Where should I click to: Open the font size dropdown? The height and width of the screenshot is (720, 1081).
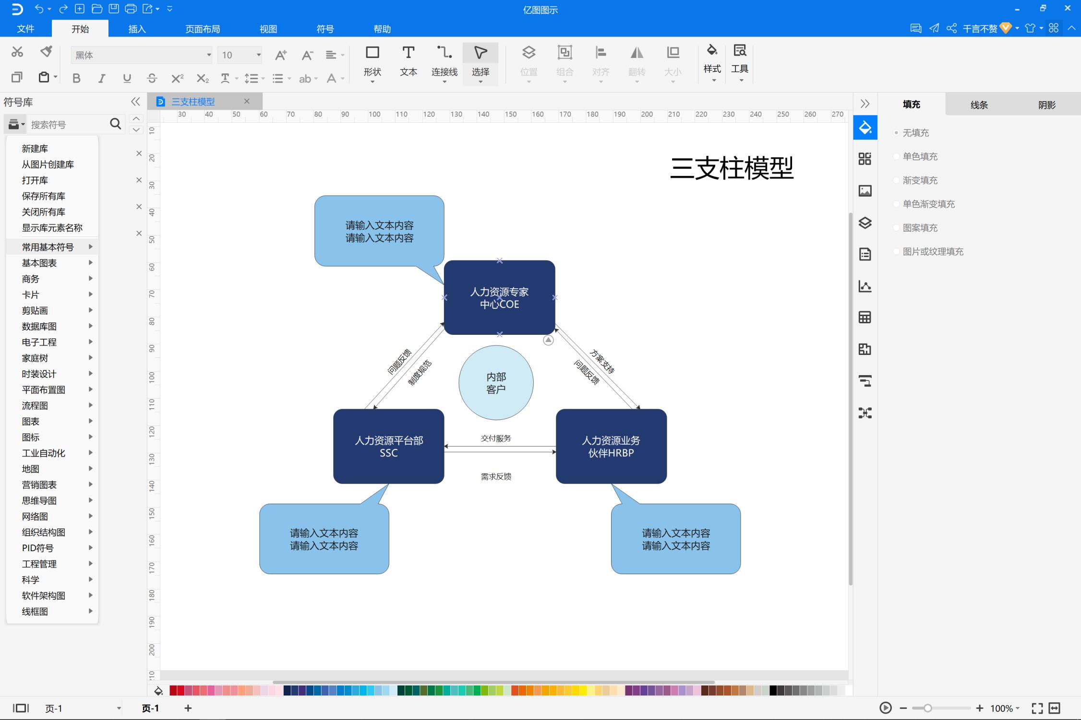tap(258, 55)
